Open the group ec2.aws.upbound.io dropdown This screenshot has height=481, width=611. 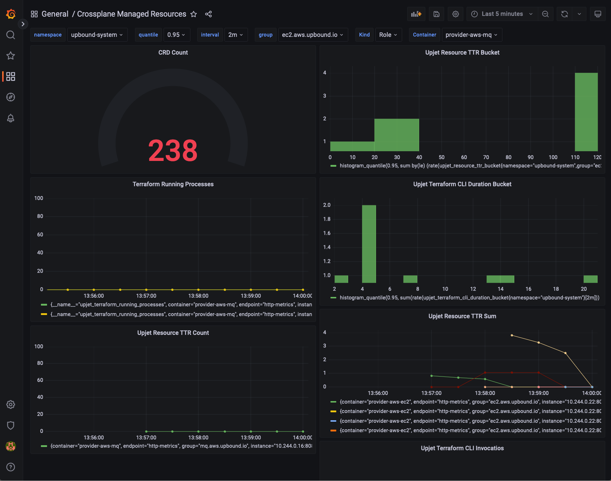tap(313, 35)
